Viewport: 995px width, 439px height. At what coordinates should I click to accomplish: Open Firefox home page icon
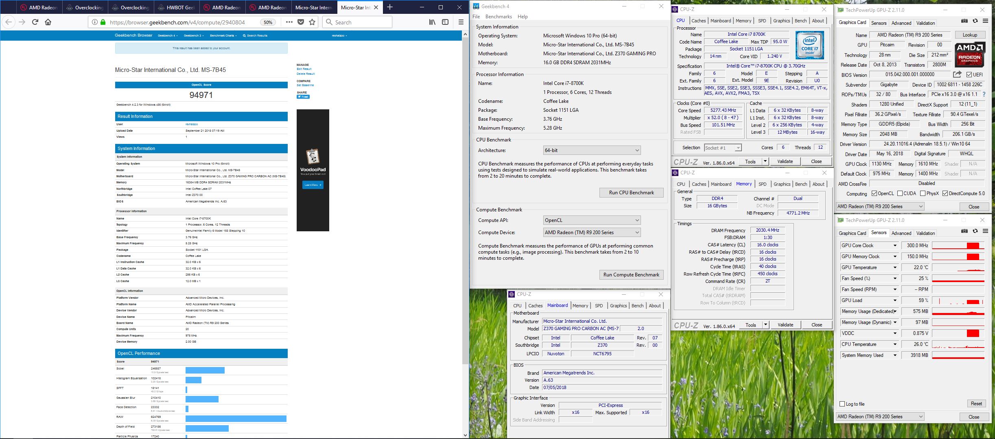click(48, 22)
